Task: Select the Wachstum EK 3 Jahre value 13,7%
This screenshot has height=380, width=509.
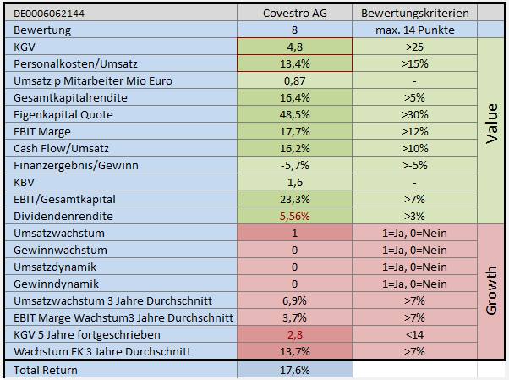Action: coord(294,351)
